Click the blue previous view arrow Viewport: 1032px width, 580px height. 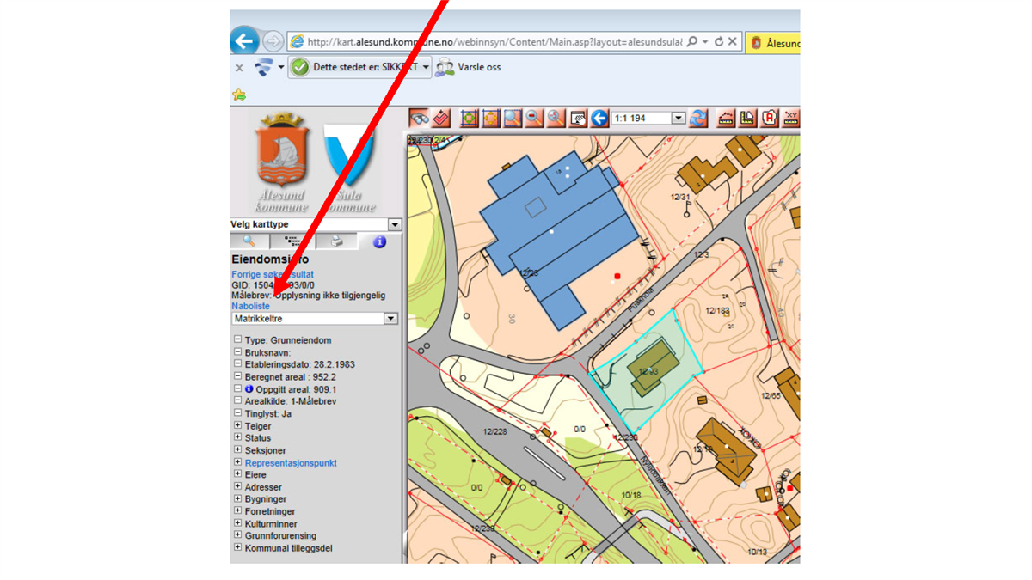[599, 118]
